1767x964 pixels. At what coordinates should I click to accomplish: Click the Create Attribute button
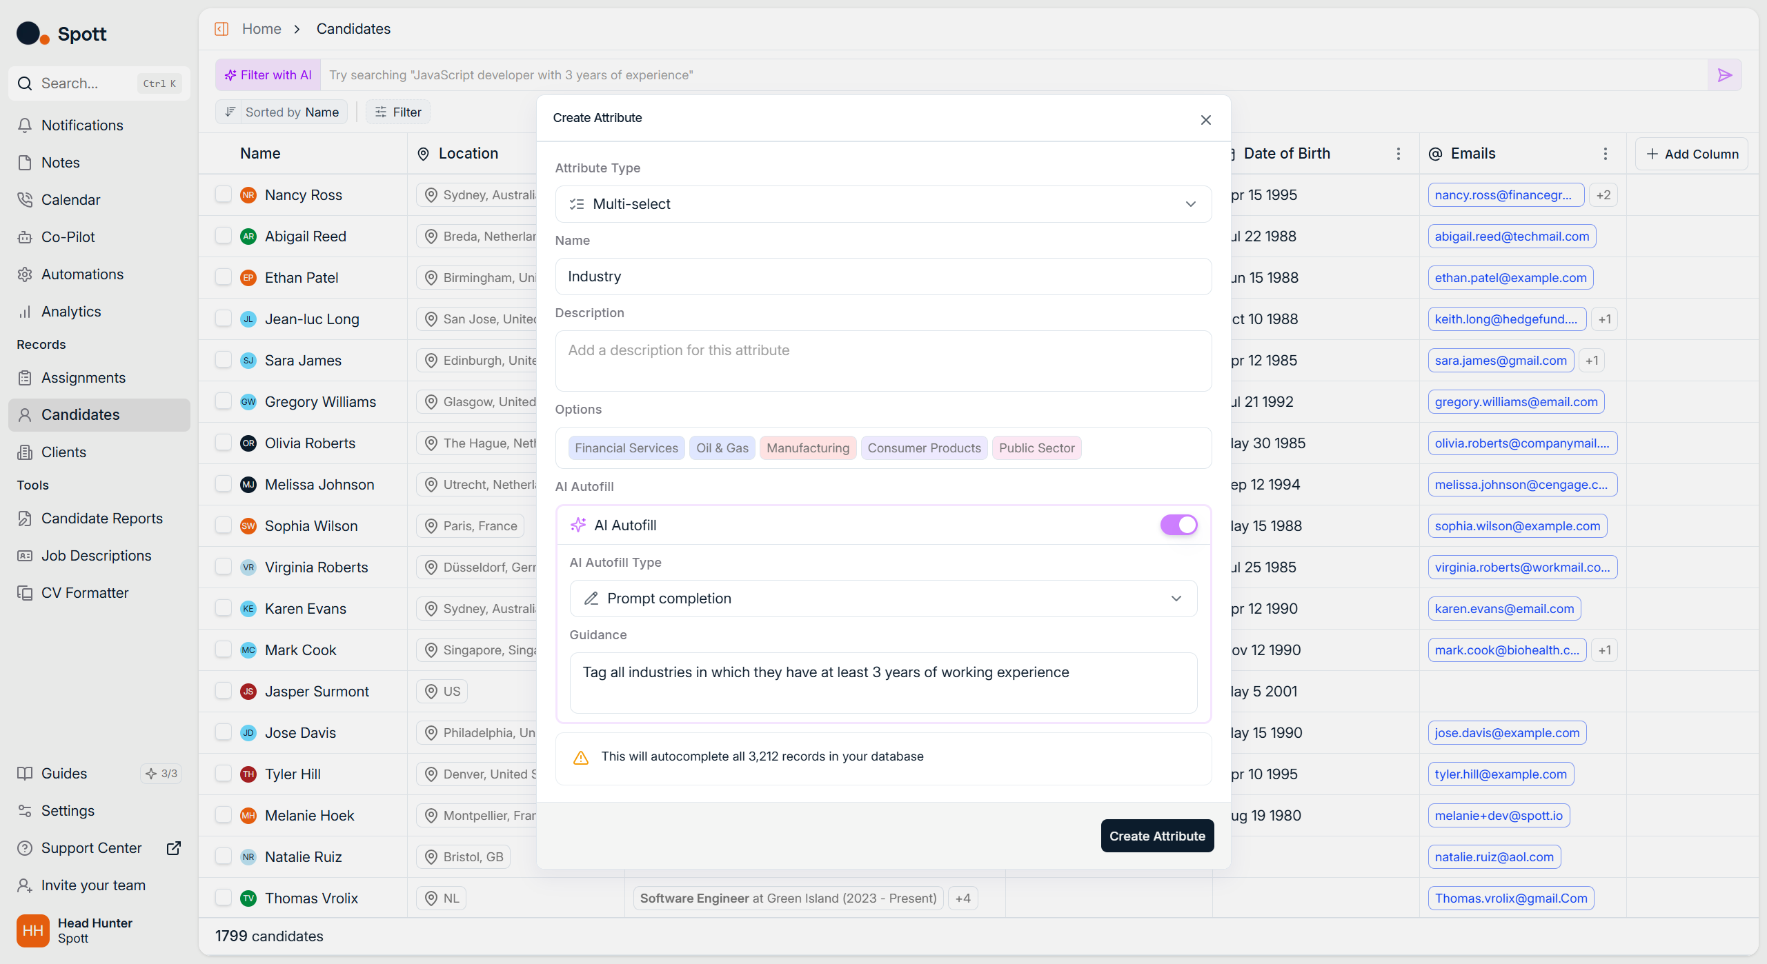tap(1157, 836)
